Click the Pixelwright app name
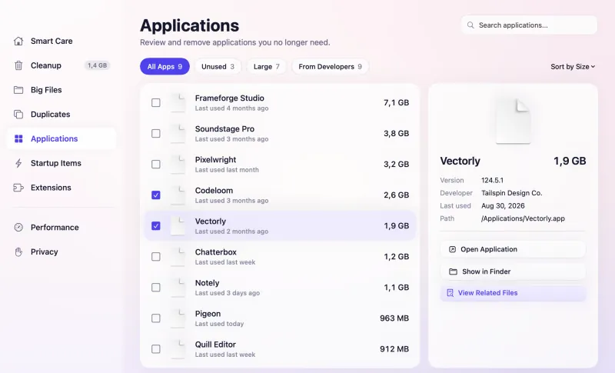Viewport: 615px width, 373px height. pyautogui.click(x=215, y=160)
